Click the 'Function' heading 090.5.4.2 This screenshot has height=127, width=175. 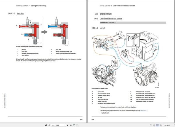coord(20,14)
